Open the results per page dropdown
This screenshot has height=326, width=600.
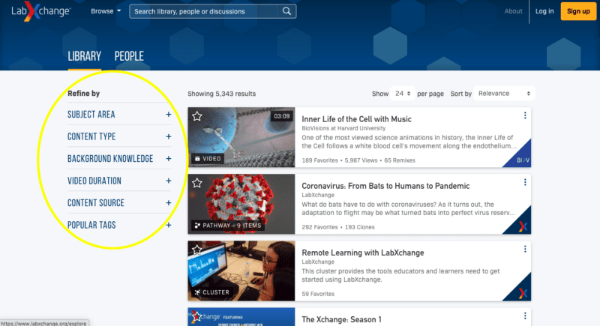click(x=403, y=94)
